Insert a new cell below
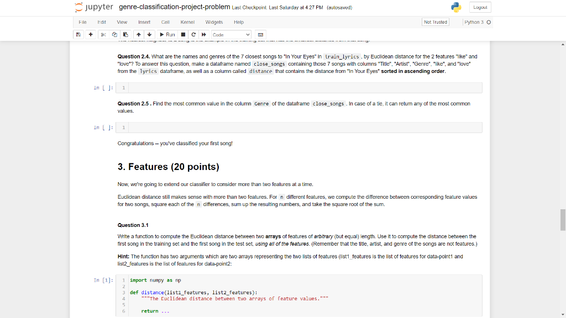 [x=90, y=34]
